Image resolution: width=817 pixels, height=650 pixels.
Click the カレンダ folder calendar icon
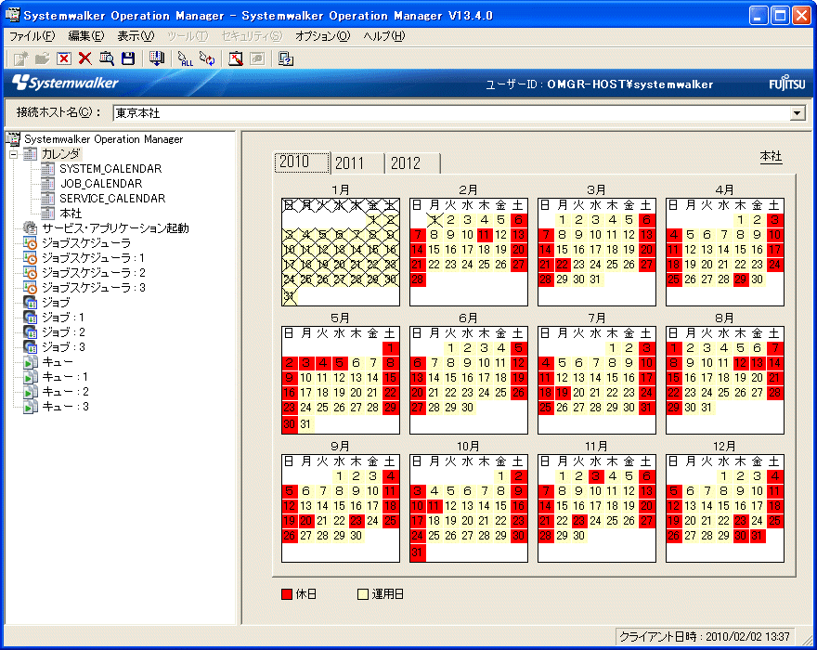[x=31, y=154]
